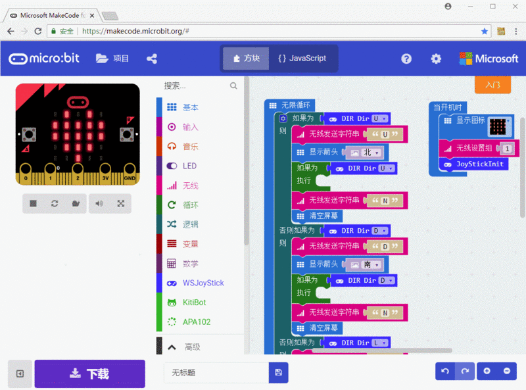Open 变量 block category
526x390 pixels.
(201, 243)
